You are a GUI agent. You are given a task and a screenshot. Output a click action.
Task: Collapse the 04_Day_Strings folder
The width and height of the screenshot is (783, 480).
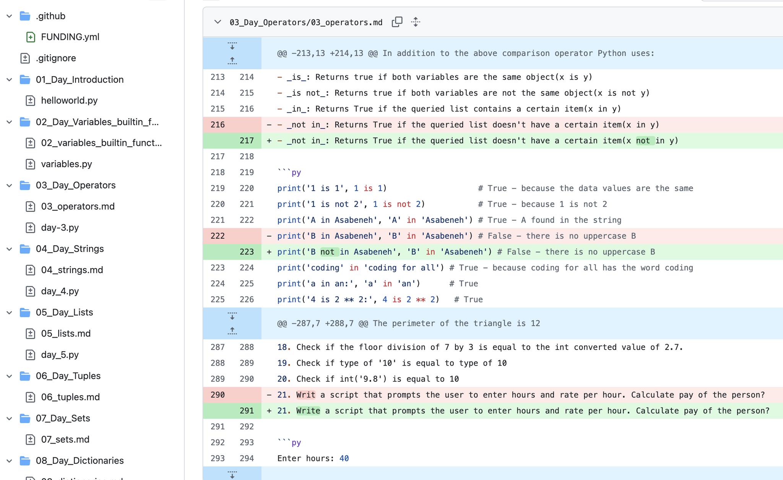[x=10, y=249]
